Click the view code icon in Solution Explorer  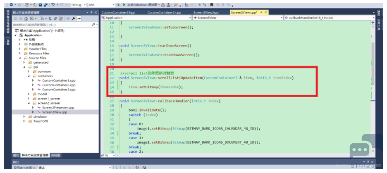[x=68, y=19]
